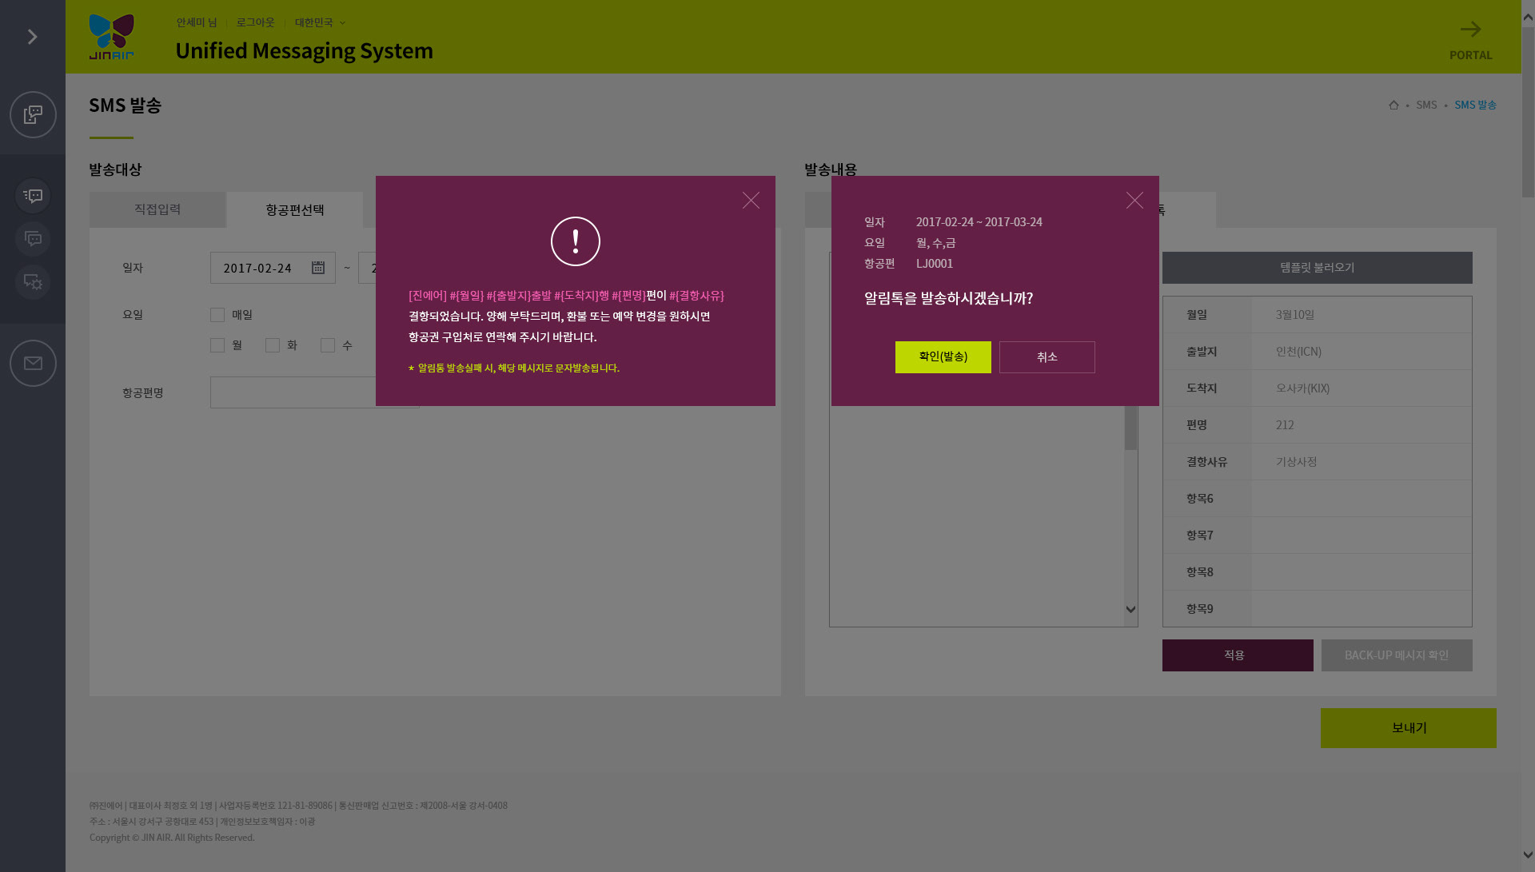
Task: Click the 항목8 value field
Action: [x=1362, y=572]
